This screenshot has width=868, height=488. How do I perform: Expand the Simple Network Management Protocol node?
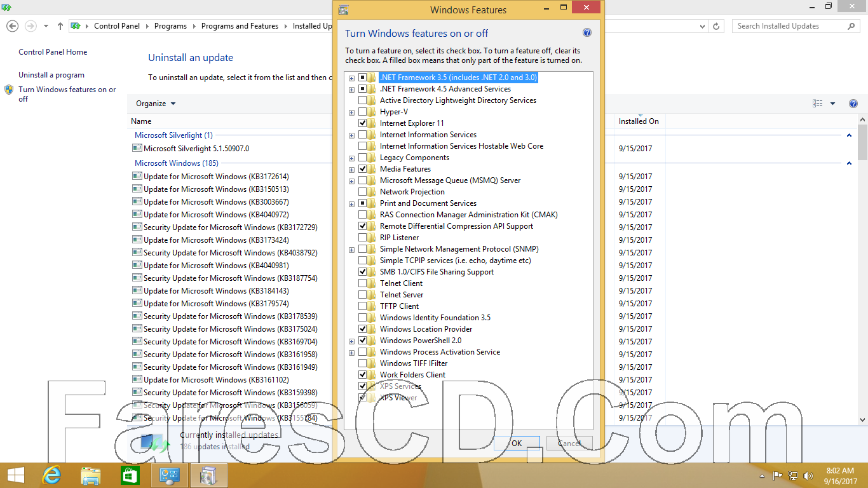(x=351, y=249)
